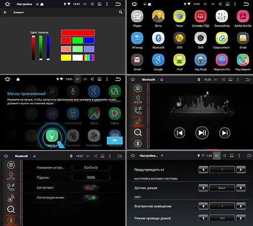This screenshot has width=253, height=226.
Task: Decrease Предупреждать от with left arrow
Action: point(203,169)
